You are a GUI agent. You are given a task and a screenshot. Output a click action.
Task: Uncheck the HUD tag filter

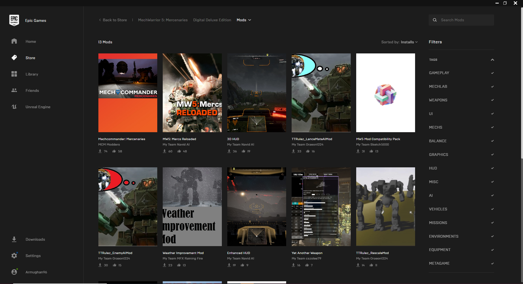[x=492, y=168]
